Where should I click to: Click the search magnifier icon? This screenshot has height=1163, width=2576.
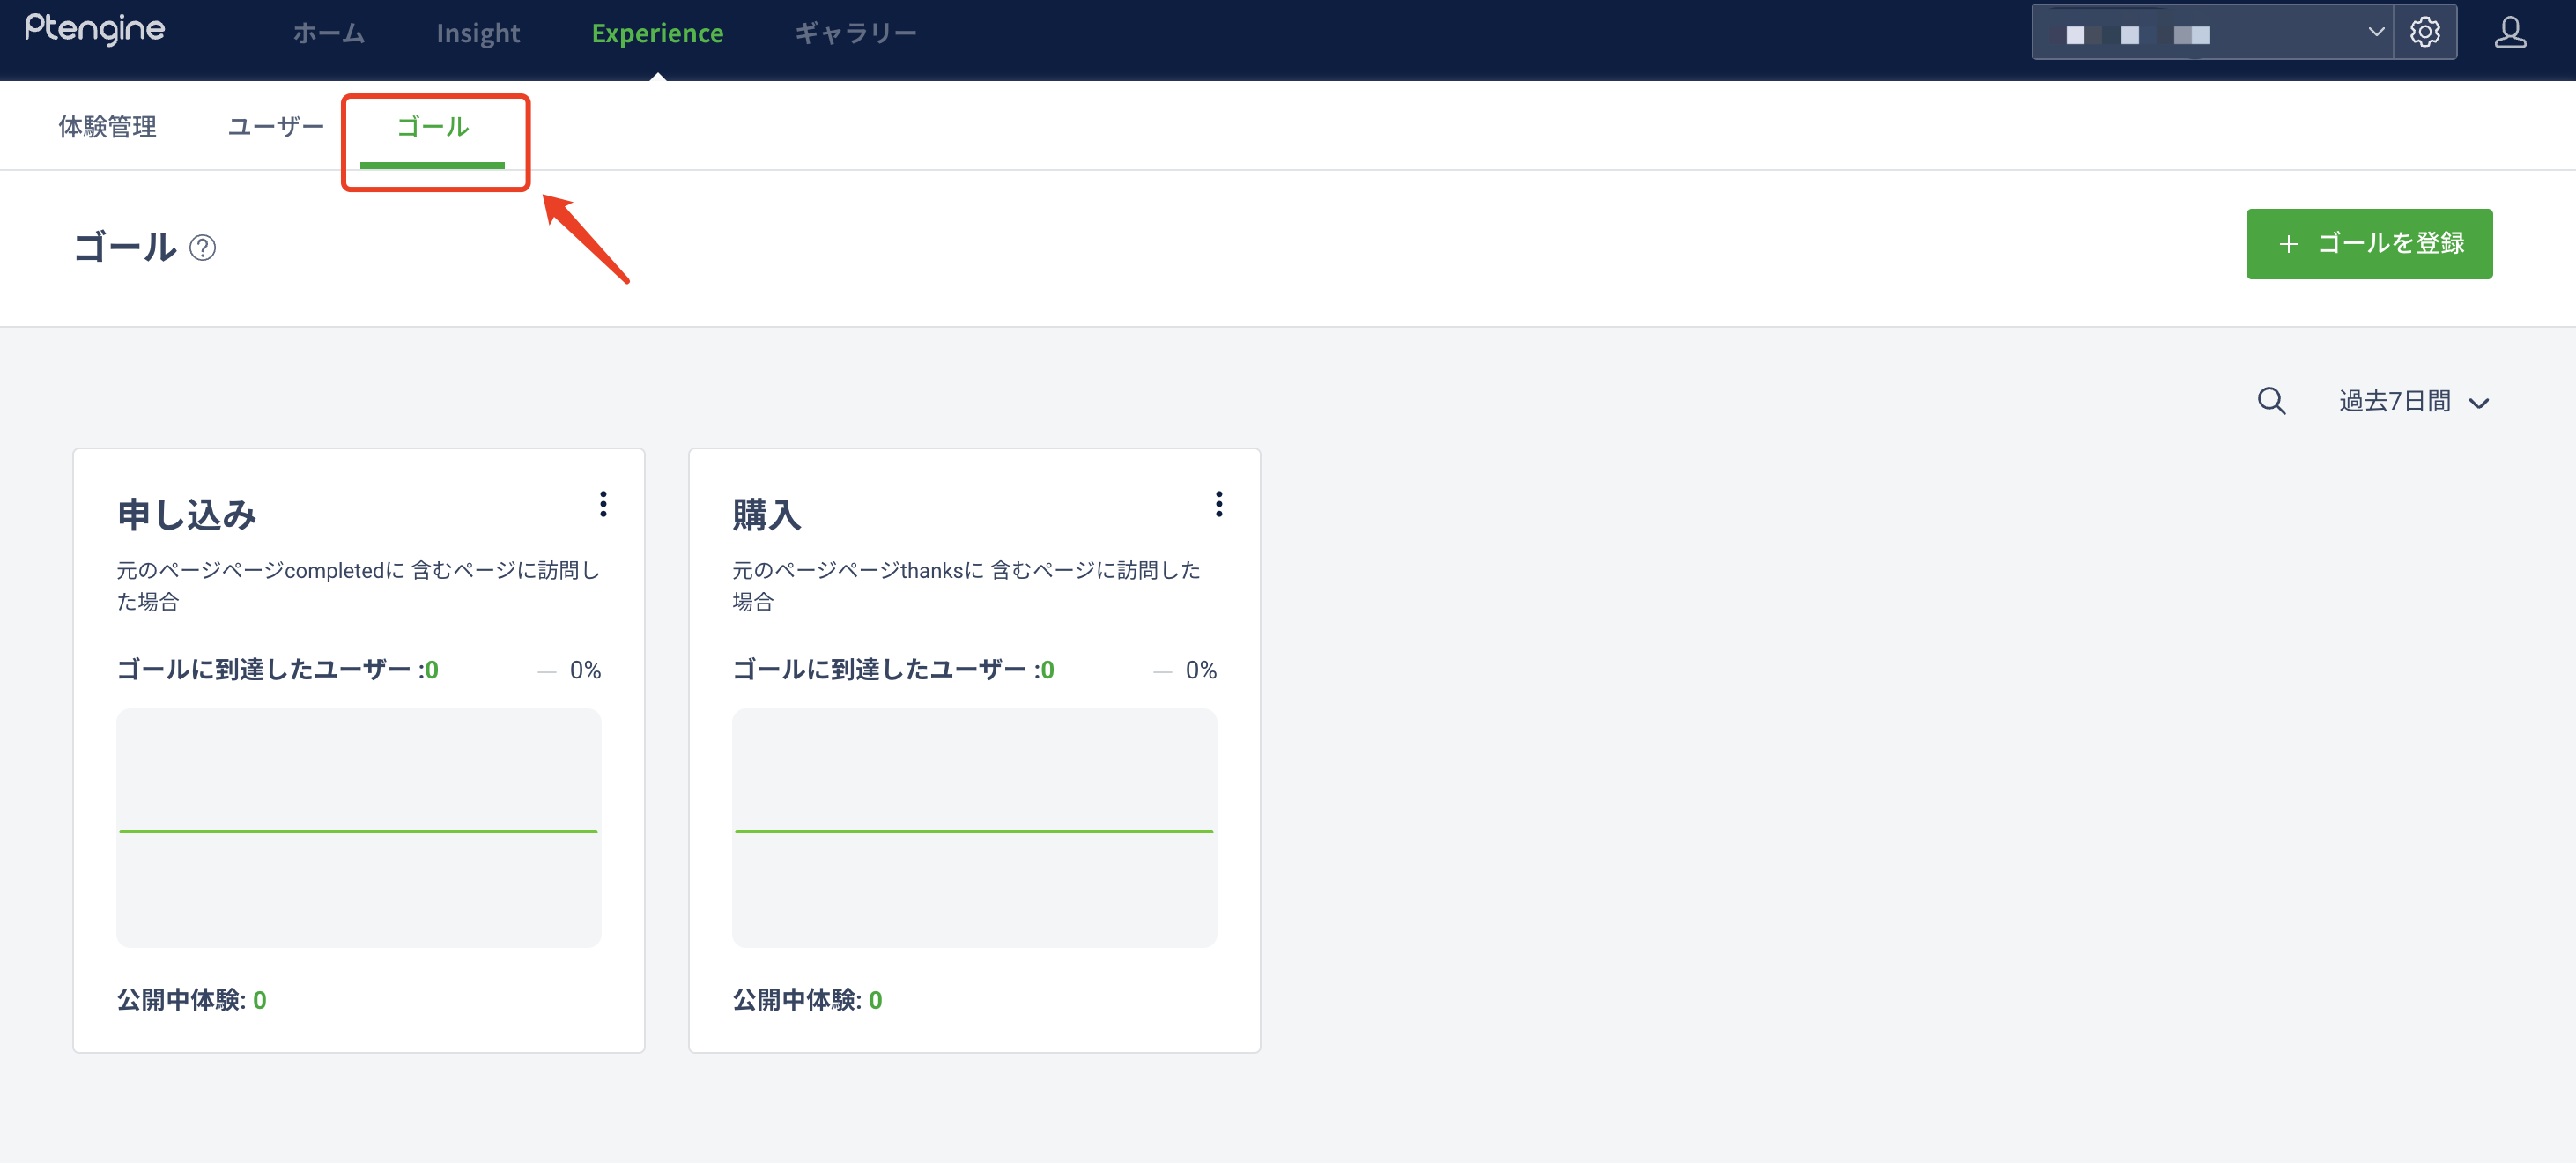click(2271, 401)
